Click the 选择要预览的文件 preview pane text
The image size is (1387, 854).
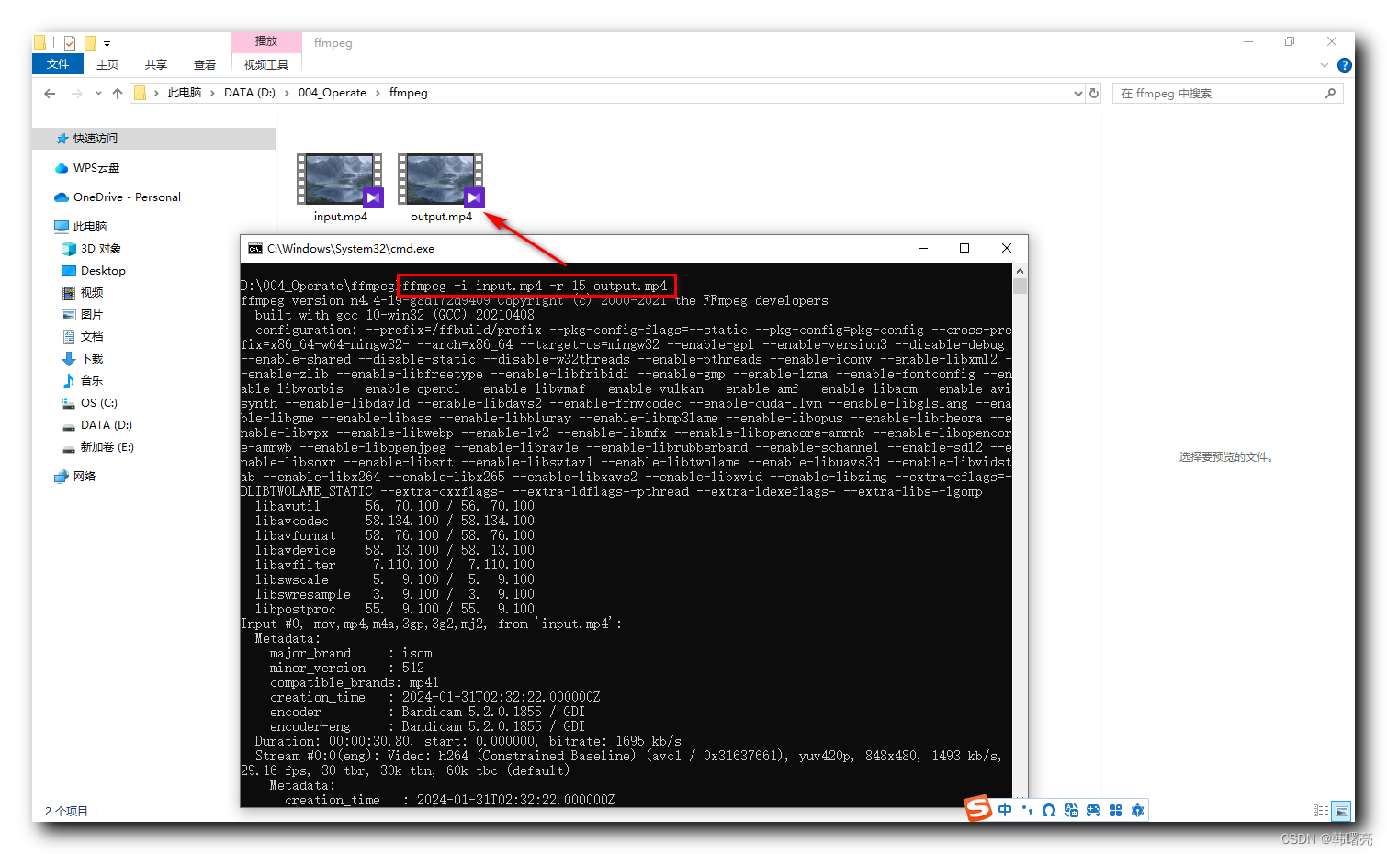point(1227,457)
